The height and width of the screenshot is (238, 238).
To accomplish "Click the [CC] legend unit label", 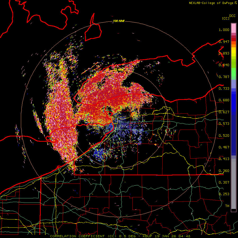I will (226, 18).
